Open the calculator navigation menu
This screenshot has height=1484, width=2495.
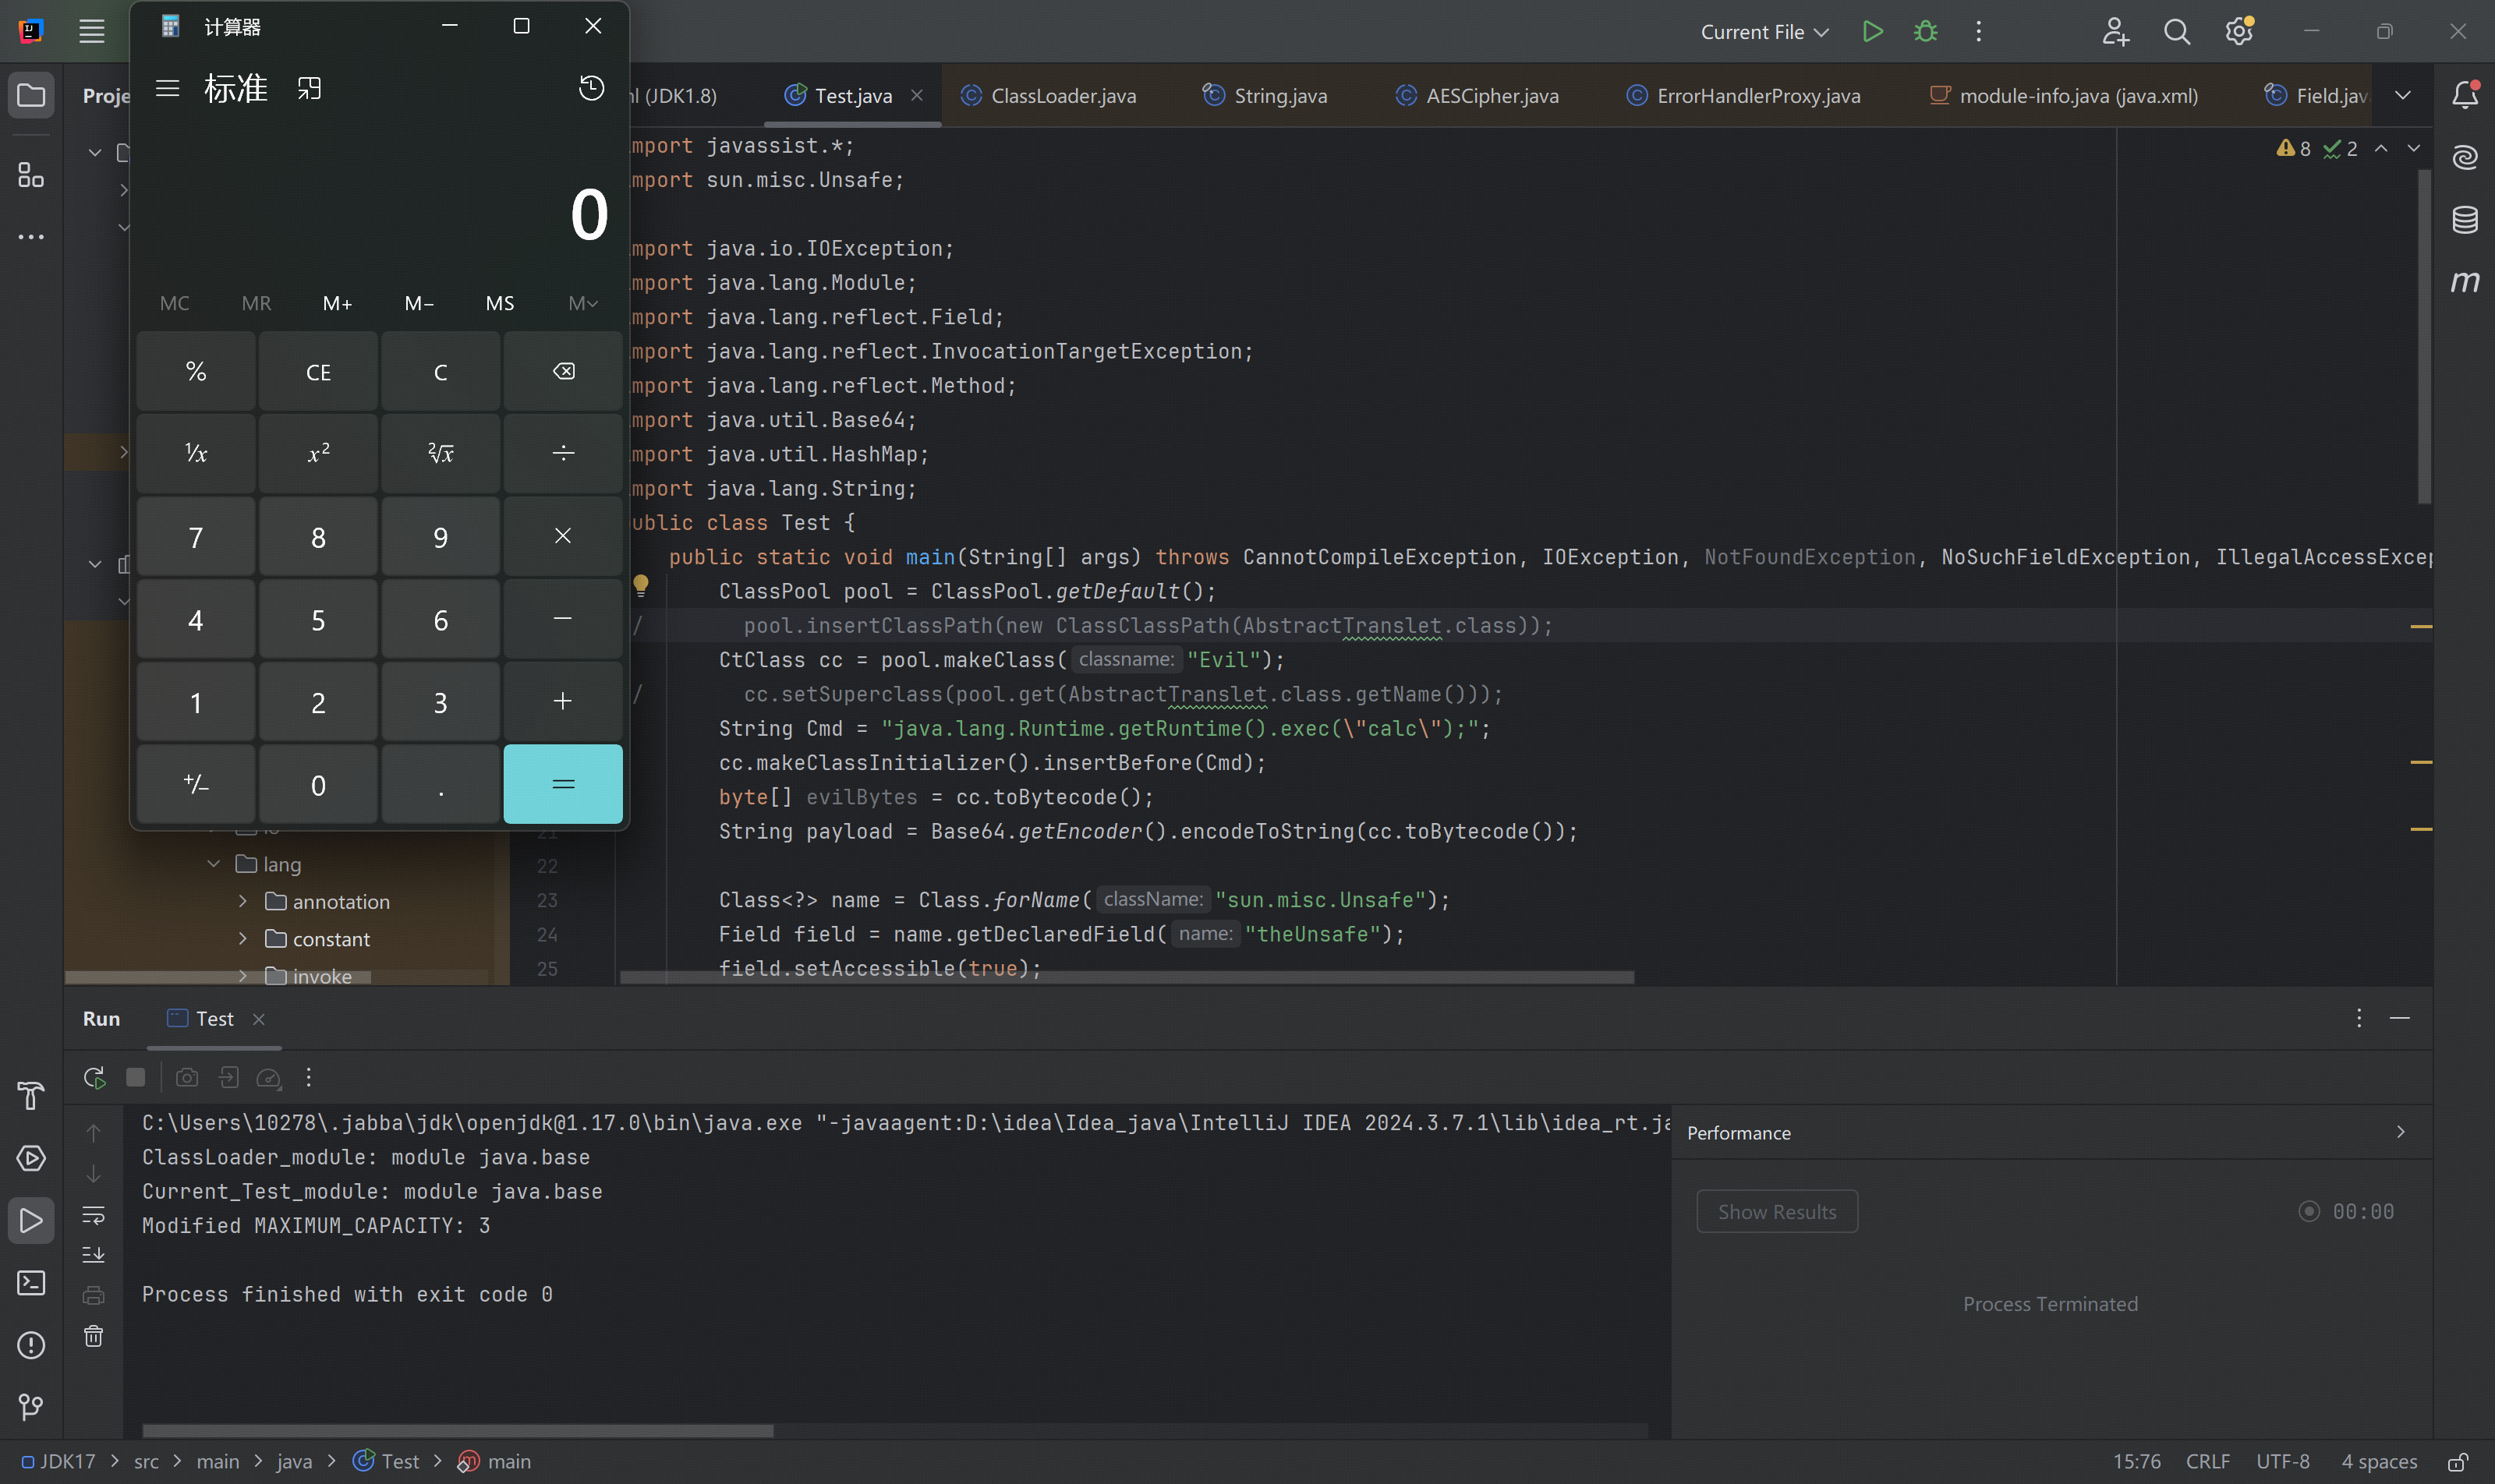pos(168,88)
